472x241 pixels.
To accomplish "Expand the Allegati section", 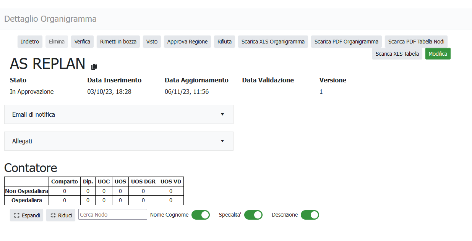I will click(118, 141).
